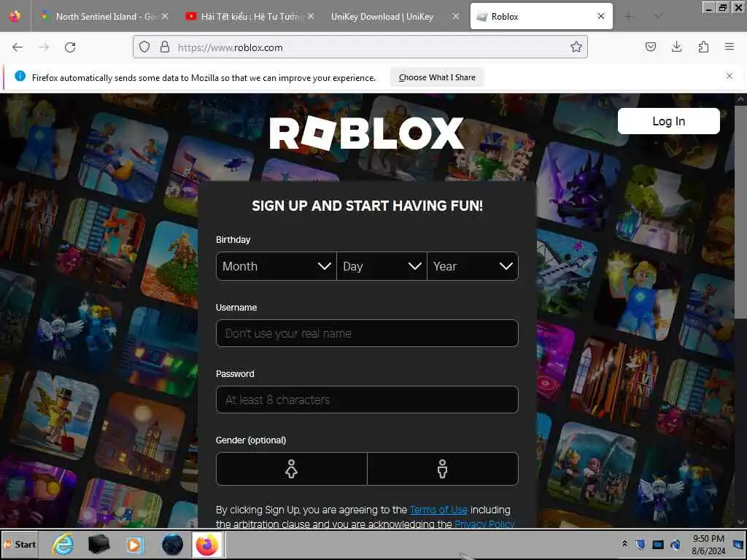Reload the page with the refresh icon
Image resolution: width=747 pixels, height=560 pixels.
click(x=70, y=47)
